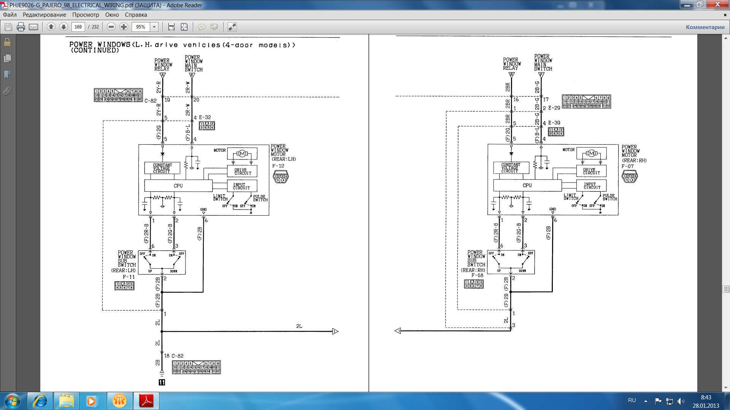
Task: Fit page to window width
Action: click(x=171, y=27)
